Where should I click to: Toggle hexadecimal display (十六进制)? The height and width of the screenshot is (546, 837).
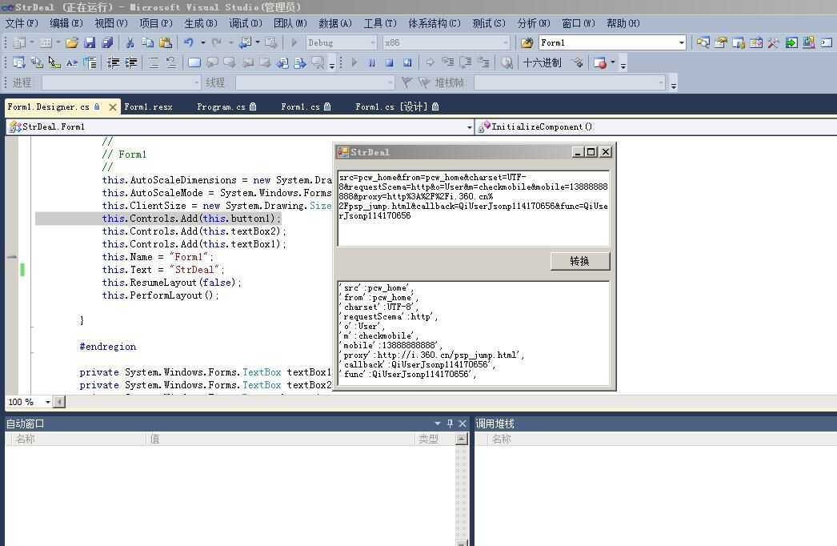point(542,63)
